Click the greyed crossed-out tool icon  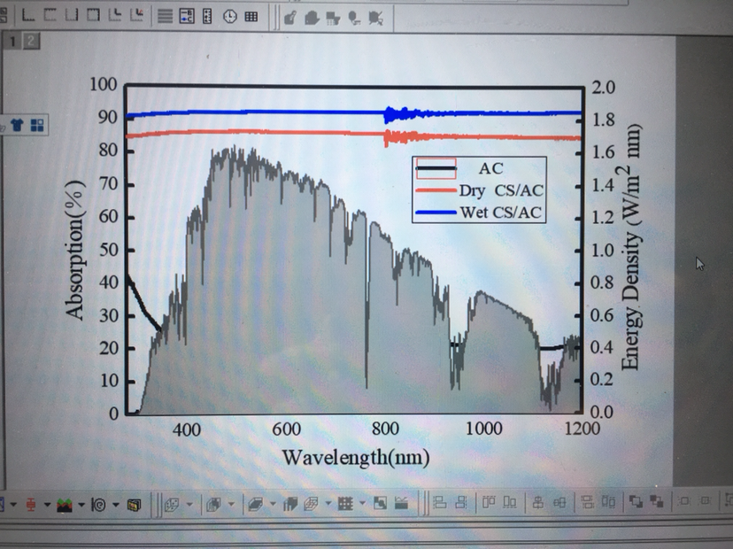[375, 19]
